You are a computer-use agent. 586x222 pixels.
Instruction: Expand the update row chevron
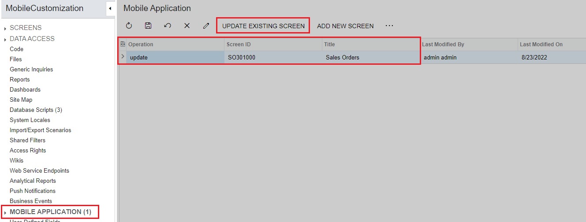pos(123,57)
